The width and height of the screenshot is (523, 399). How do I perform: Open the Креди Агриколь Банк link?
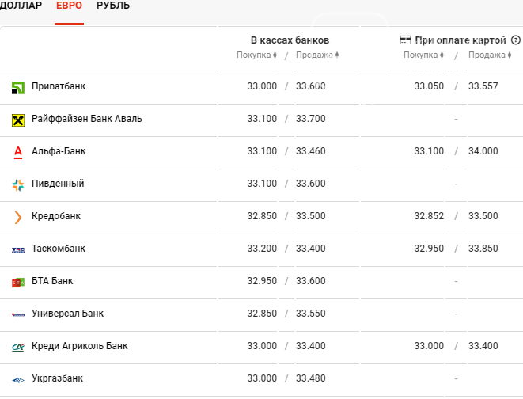tap(80, 346)
